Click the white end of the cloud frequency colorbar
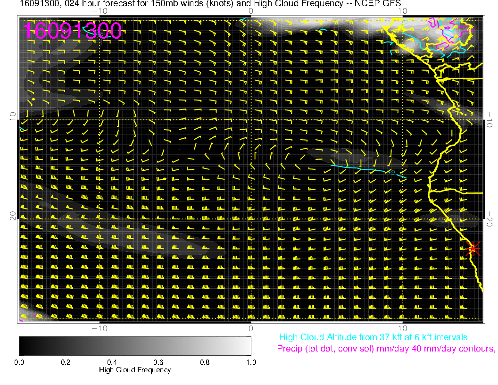This screenshot has height=385, width=498. (245, 345)
